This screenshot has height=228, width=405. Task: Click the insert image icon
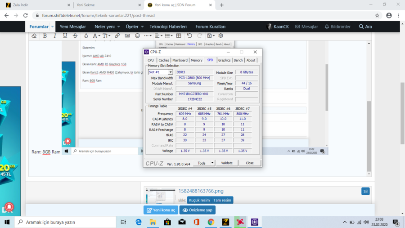tap(127, 36)
